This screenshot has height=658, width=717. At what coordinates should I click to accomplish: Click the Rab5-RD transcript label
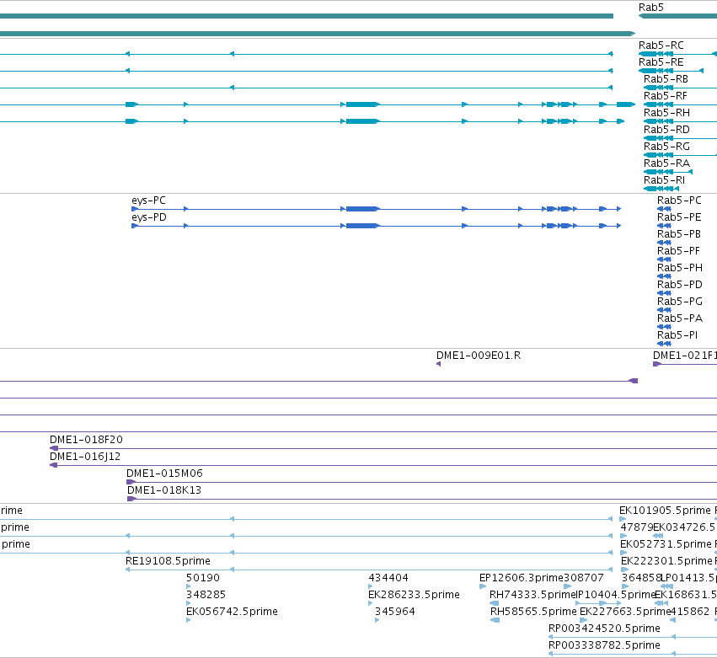coord(666,130)
